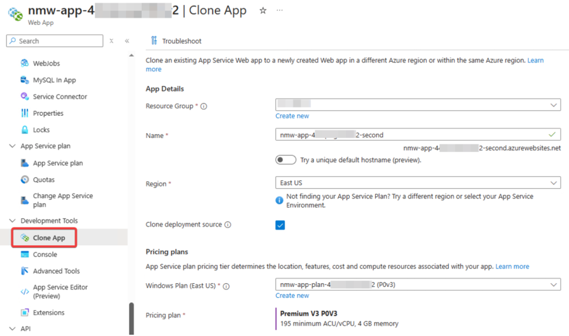Image resolution: width=569 pixels, height=336 pixels.
Task: Uncheck Clone deployment source checkbox
Action: point(280,225)
